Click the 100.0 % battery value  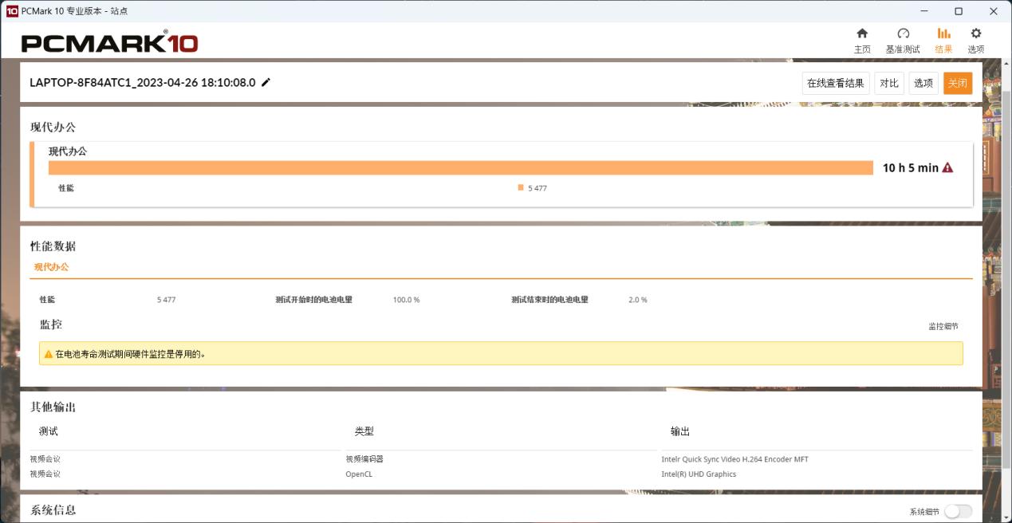(x=406, y=300)
